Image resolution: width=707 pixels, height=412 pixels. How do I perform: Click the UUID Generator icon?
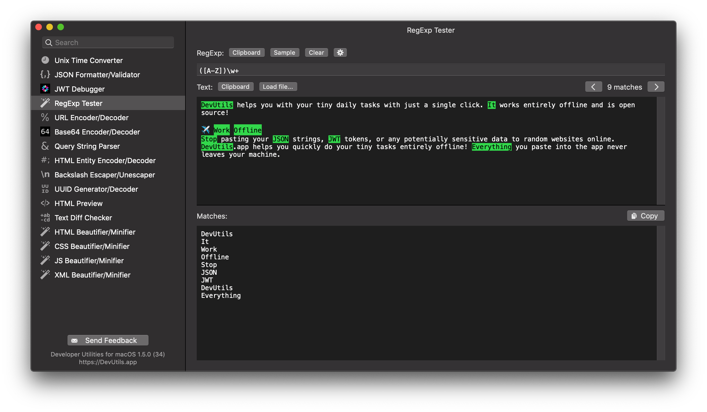[45, 189]
